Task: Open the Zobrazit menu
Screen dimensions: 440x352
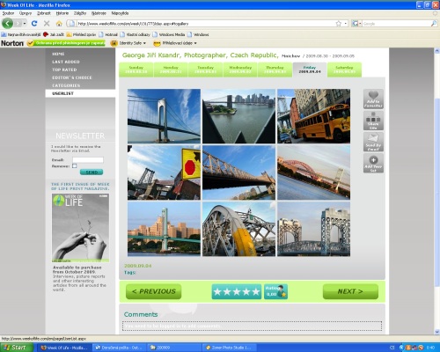Action: pyautogui.click(x=44, y=13)
